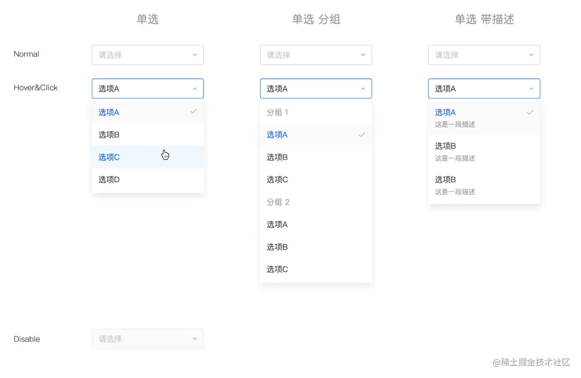Click the 选项A text in the open 单选 select box

109,89
